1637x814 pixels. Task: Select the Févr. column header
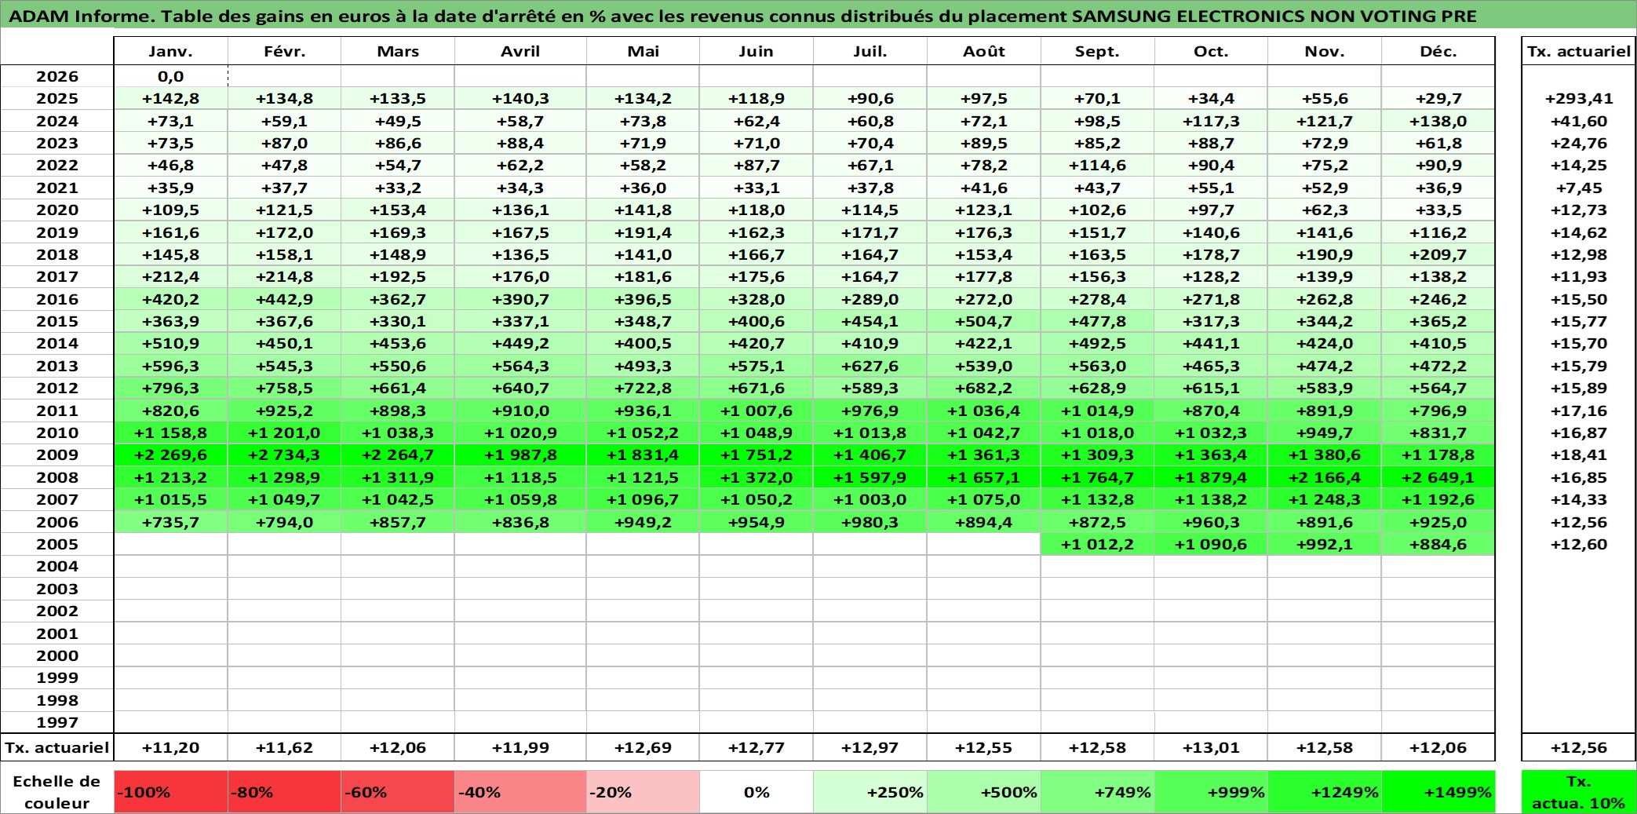(x=284, y=51)
